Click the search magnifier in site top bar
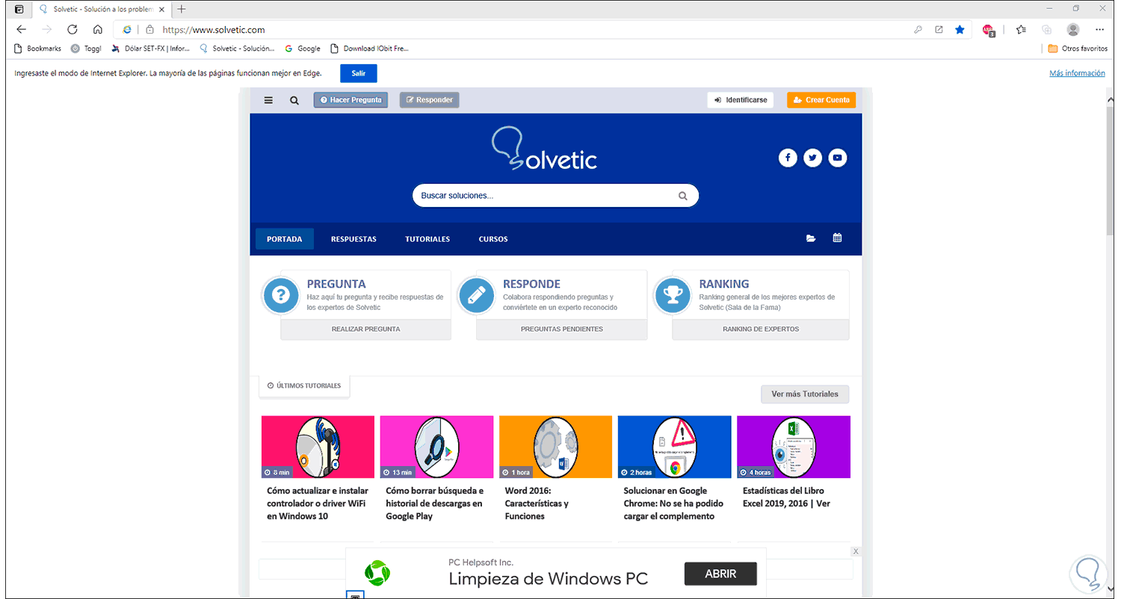 (294, 100)
